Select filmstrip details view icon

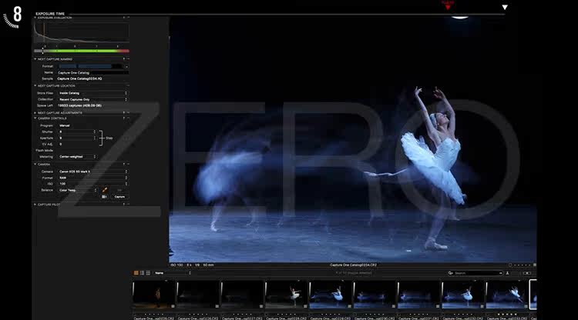[x=148, y=273]
